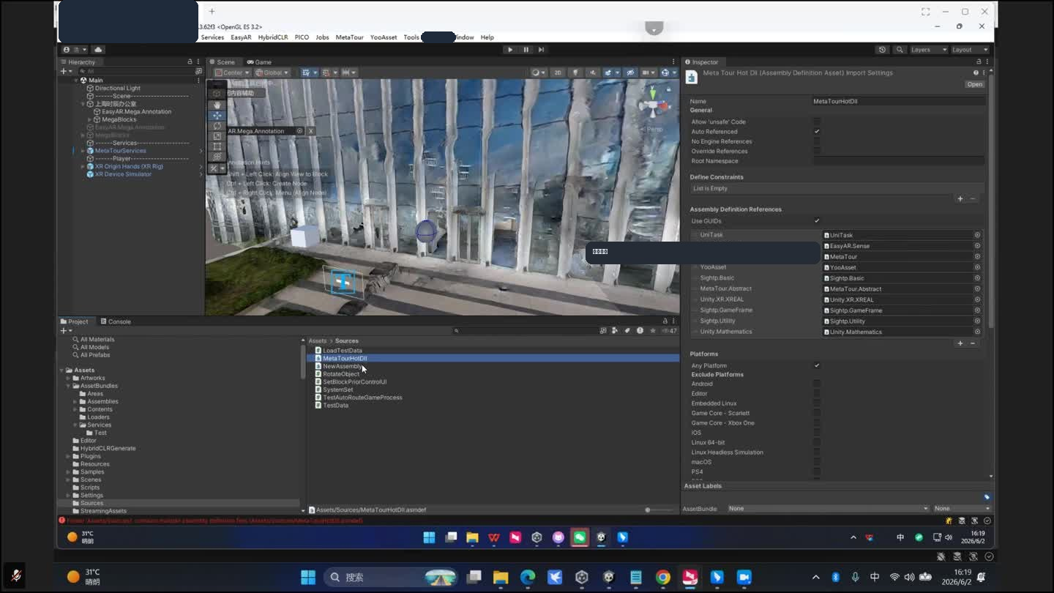Select the Transform tool in Scene view

(217, 157)
